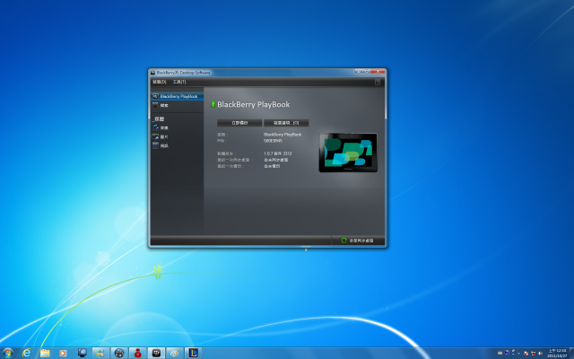Click the PlayBook tablet image
Viewport: 574px width, 359px height.
[348, 153]
